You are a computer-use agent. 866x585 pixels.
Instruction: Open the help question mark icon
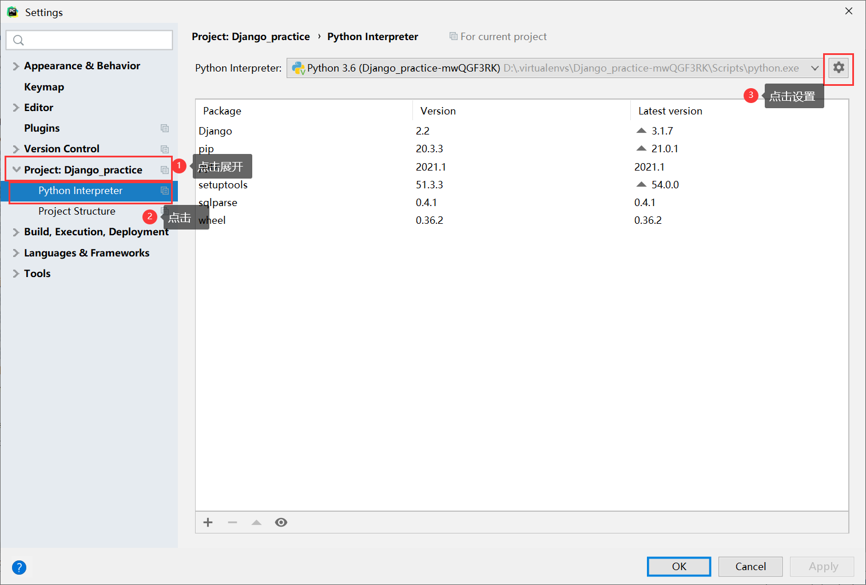tap(19, 567)
